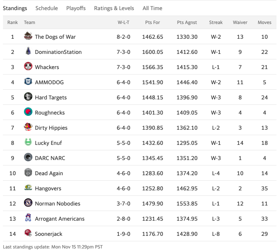
Task: Click the DARC NARC helmet avatar
Action: click(28, 158)
